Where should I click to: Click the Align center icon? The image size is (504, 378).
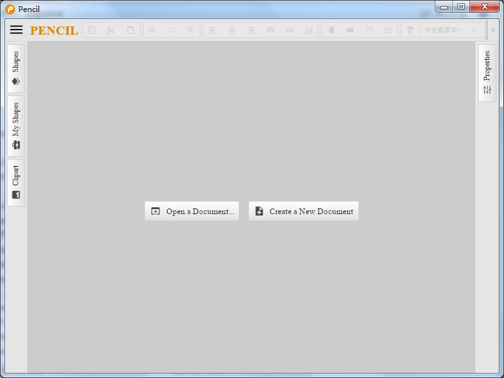(232, 30)
